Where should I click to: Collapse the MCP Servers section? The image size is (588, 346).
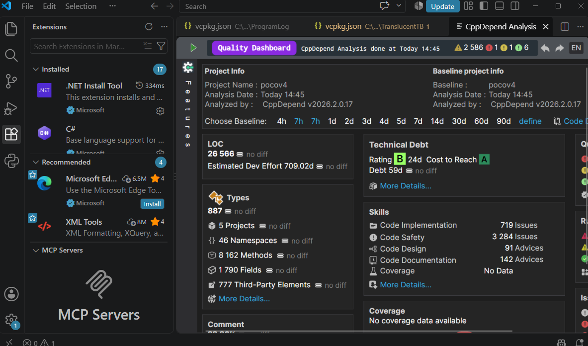[x=36, y=250]
